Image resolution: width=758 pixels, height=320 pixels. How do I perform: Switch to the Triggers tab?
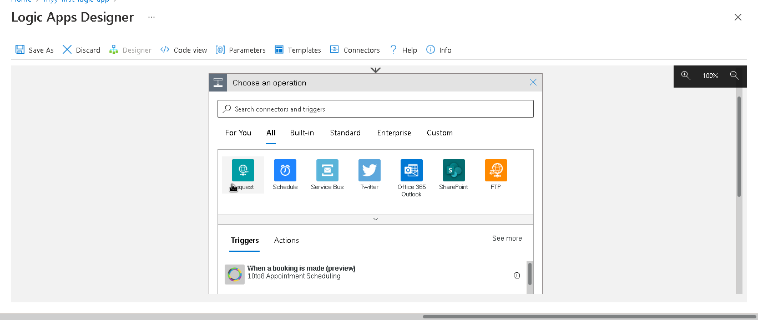point(245,241)
